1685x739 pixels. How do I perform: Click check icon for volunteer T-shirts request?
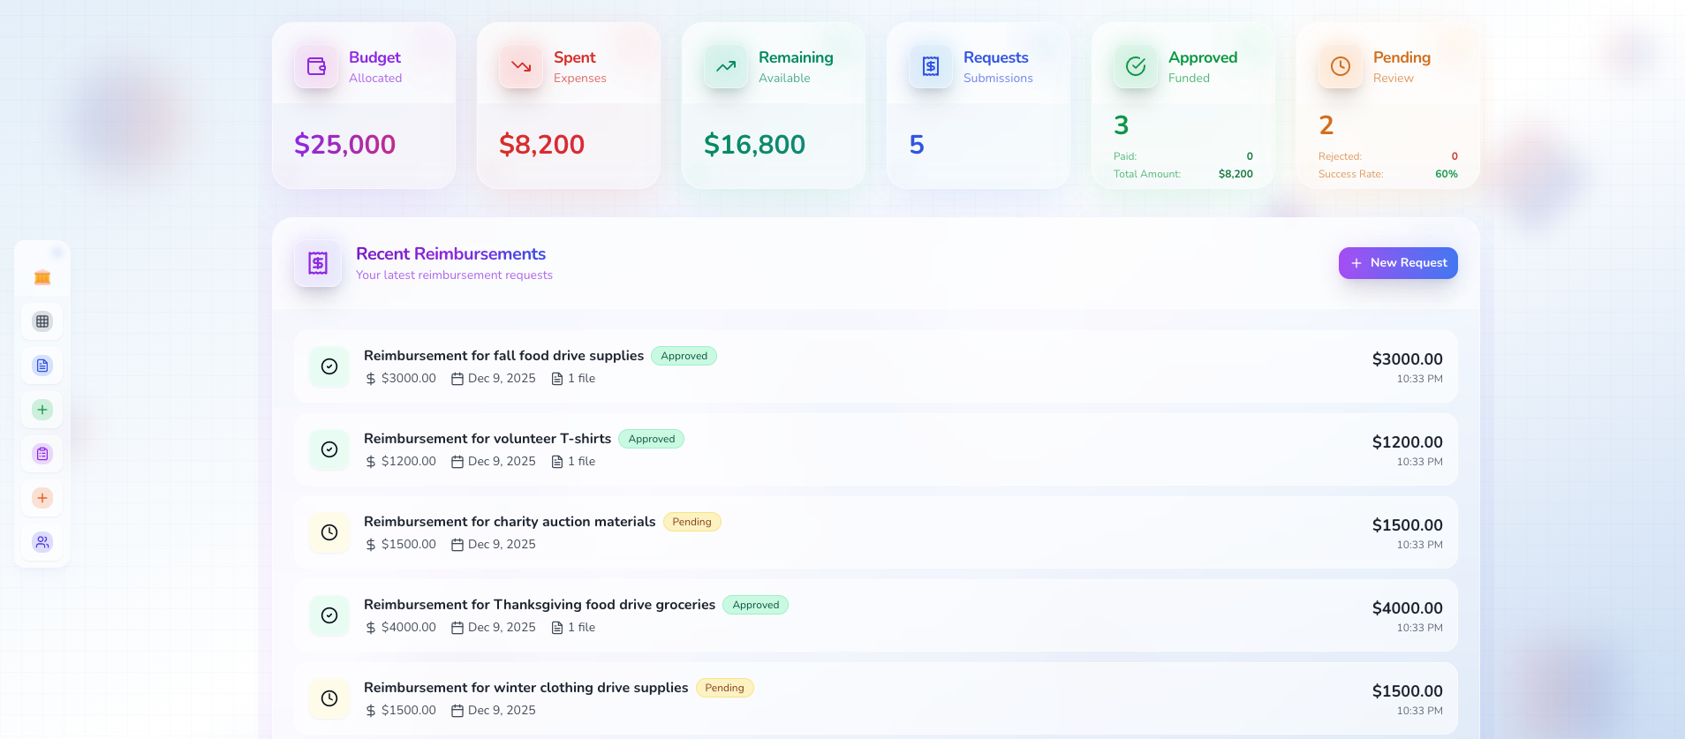click(329, 449)
